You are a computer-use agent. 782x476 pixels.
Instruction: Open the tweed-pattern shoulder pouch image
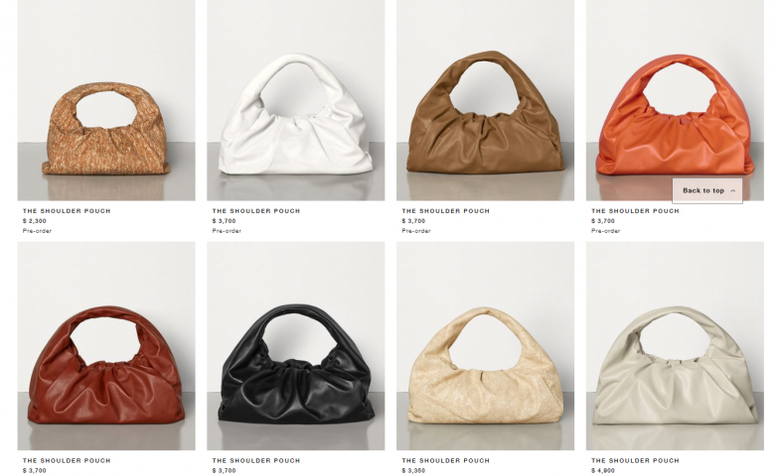tap(106, 100)
